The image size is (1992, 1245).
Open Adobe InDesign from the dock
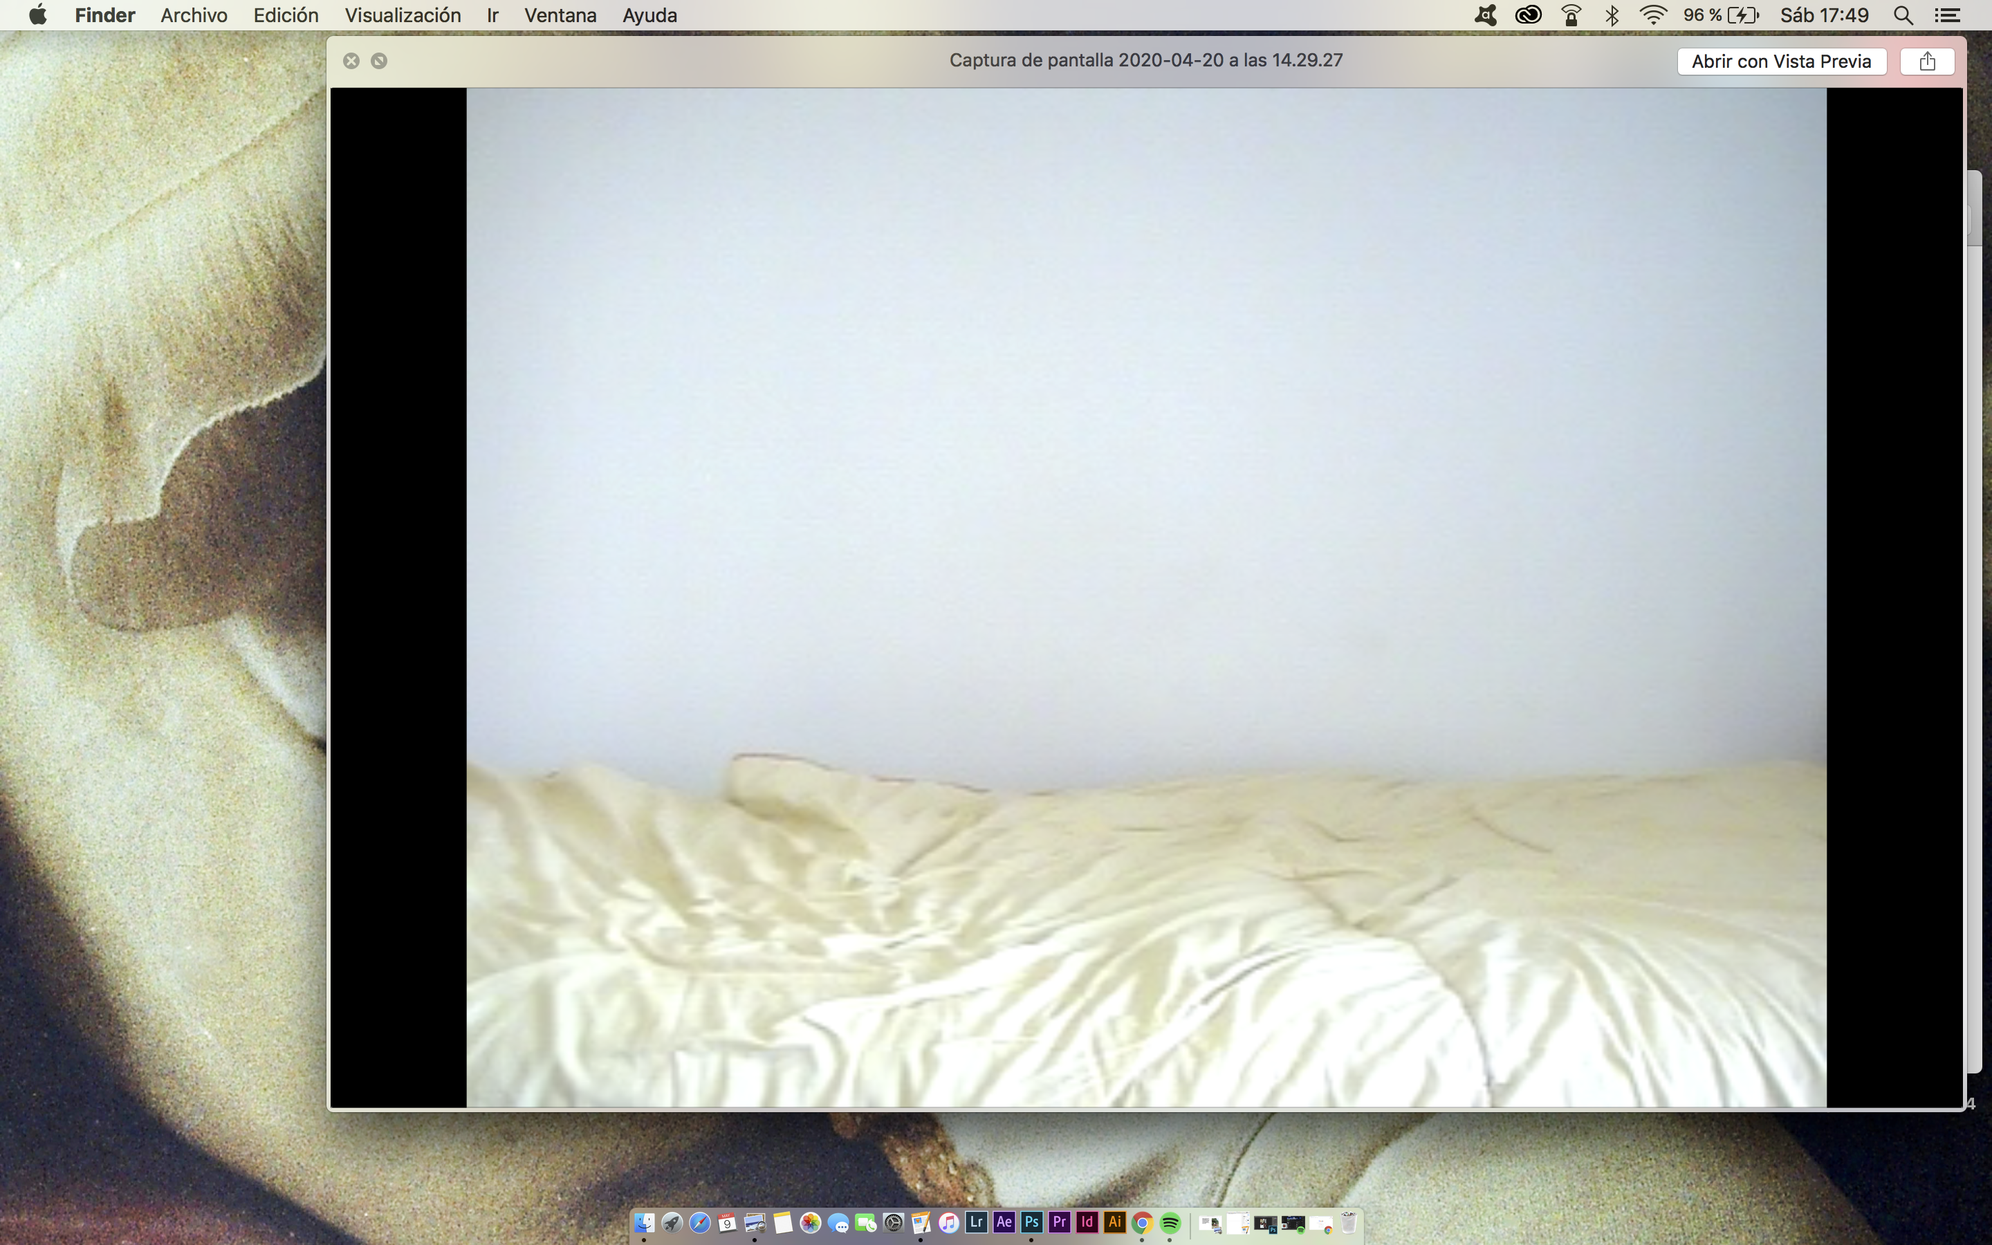(x=1087, y=1222)
